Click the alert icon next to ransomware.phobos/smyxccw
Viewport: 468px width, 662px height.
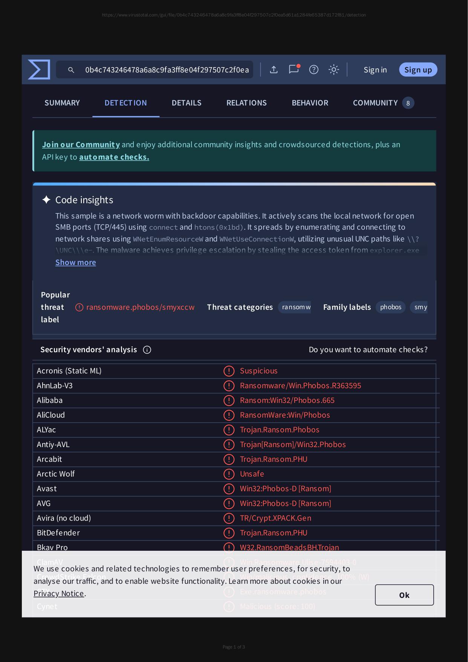pos(79,307)
